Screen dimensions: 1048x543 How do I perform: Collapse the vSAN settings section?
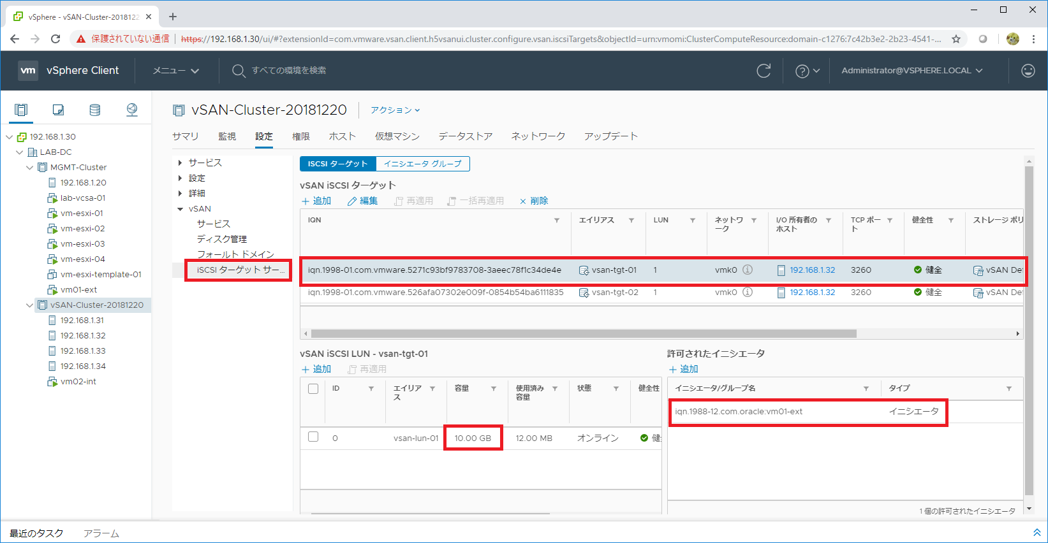181,209
